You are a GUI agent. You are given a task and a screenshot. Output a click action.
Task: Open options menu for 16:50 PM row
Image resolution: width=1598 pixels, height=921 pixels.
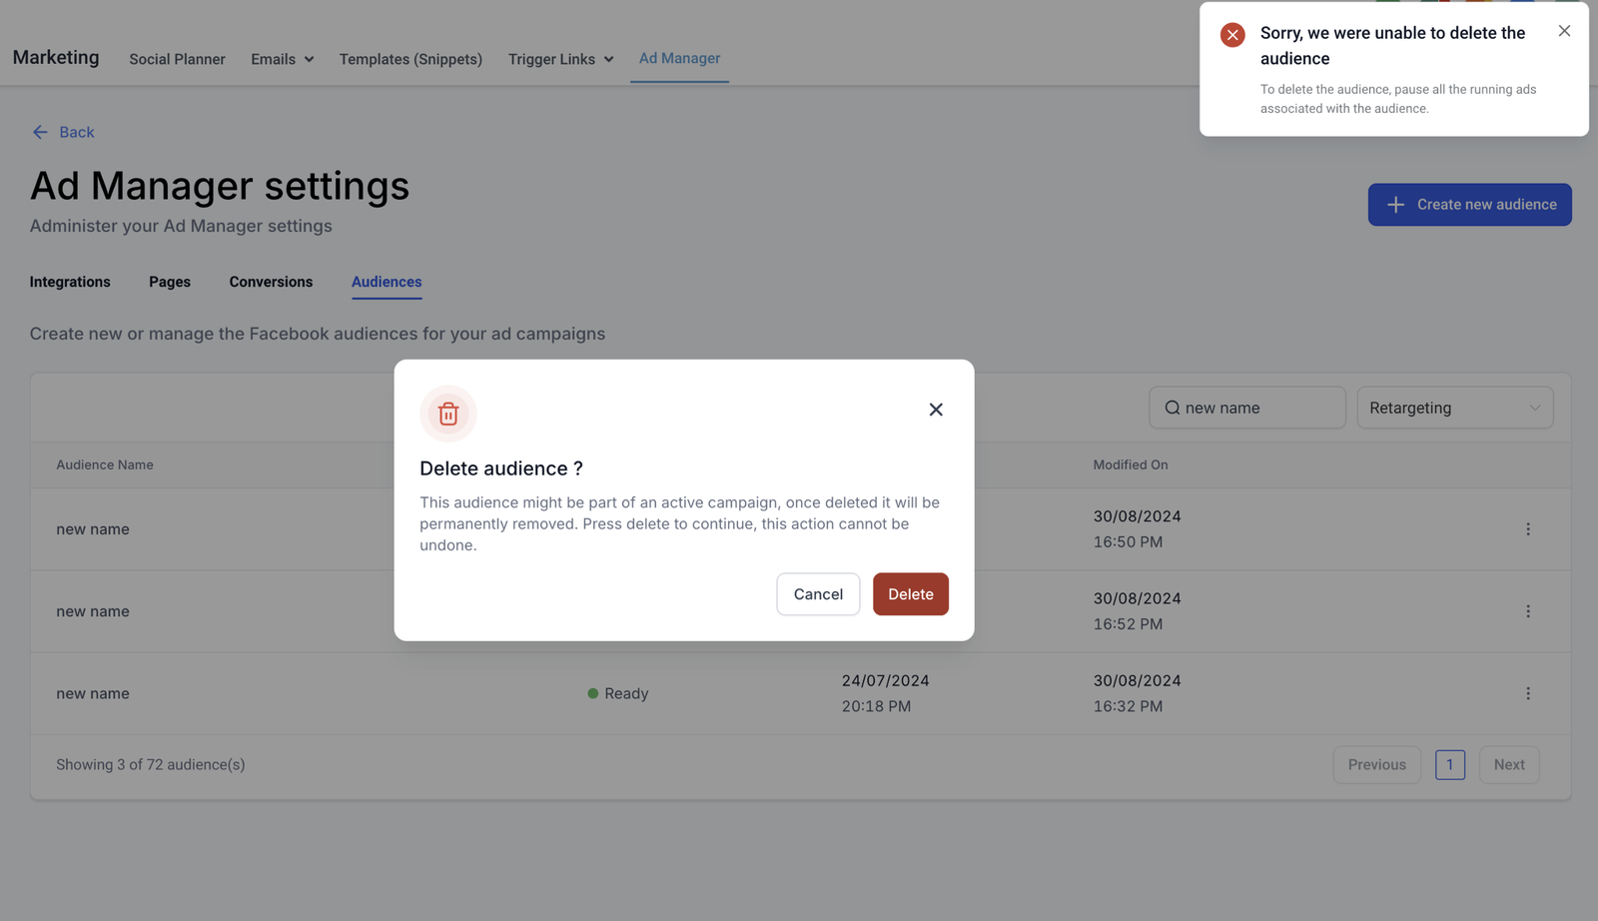1527,529
